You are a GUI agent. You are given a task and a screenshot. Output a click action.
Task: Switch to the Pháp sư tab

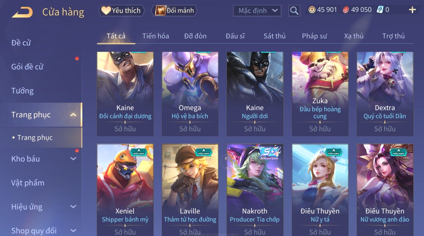coord(314,36)
